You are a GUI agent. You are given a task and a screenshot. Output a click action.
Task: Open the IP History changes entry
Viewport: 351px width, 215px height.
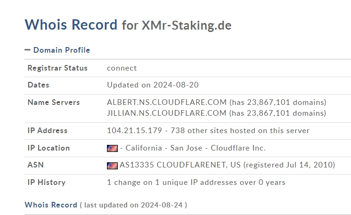click(196, 183)
